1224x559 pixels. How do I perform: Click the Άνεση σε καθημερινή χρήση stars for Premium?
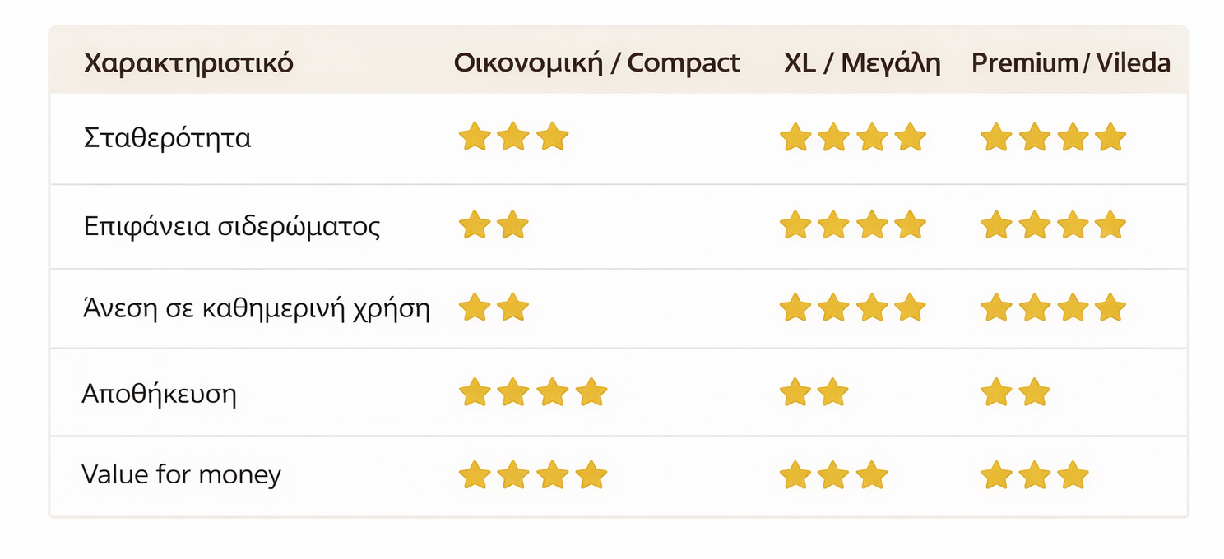pos(1053,308)
